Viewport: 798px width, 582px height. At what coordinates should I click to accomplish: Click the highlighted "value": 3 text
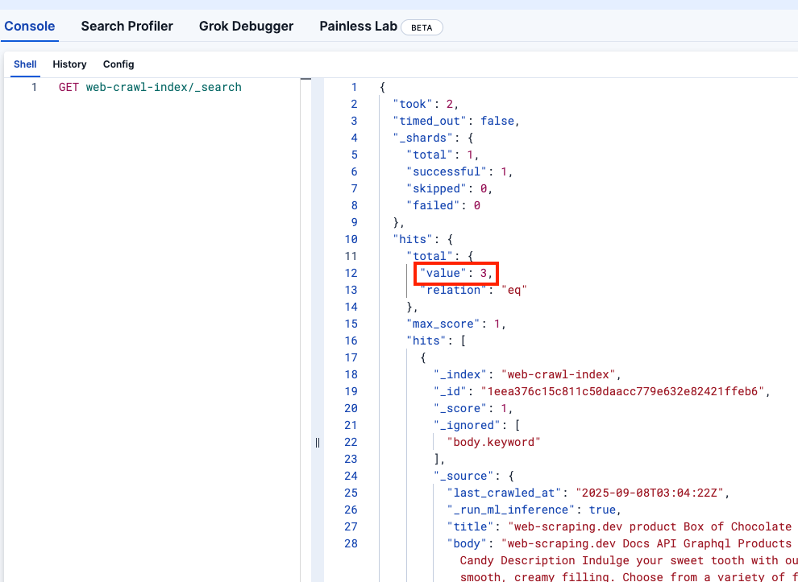click(455, 272)
